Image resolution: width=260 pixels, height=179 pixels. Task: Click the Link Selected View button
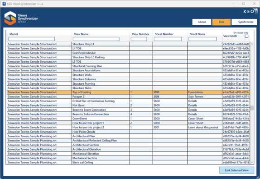(x=236, y=170)
